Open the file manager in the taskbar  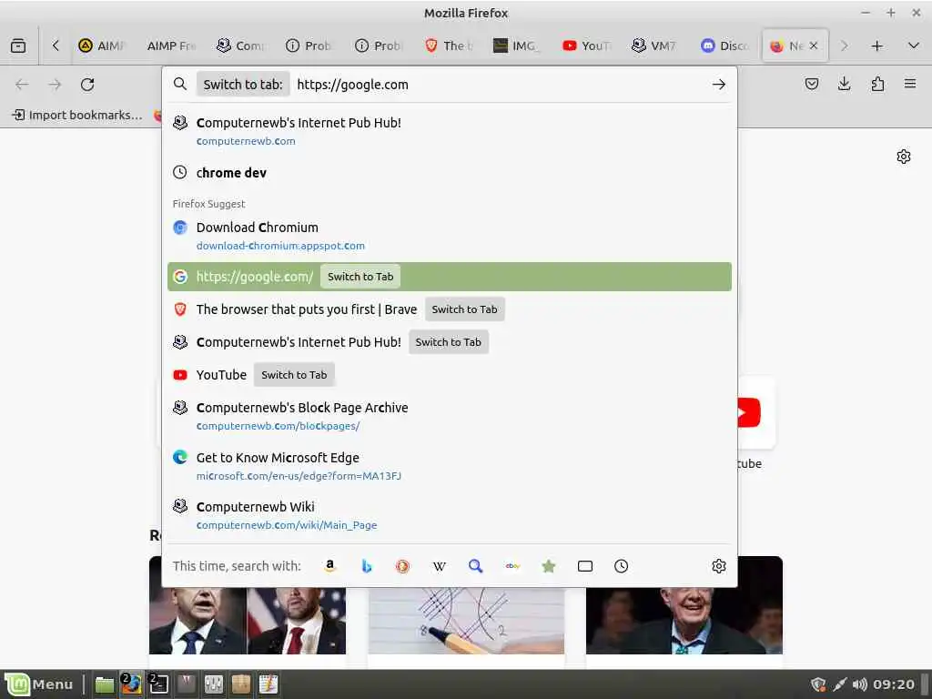pyautogui.click(x=105, y=684)
